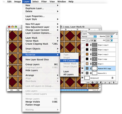Click the lock position icon
The image size is (122, 114).
point(92,40)
